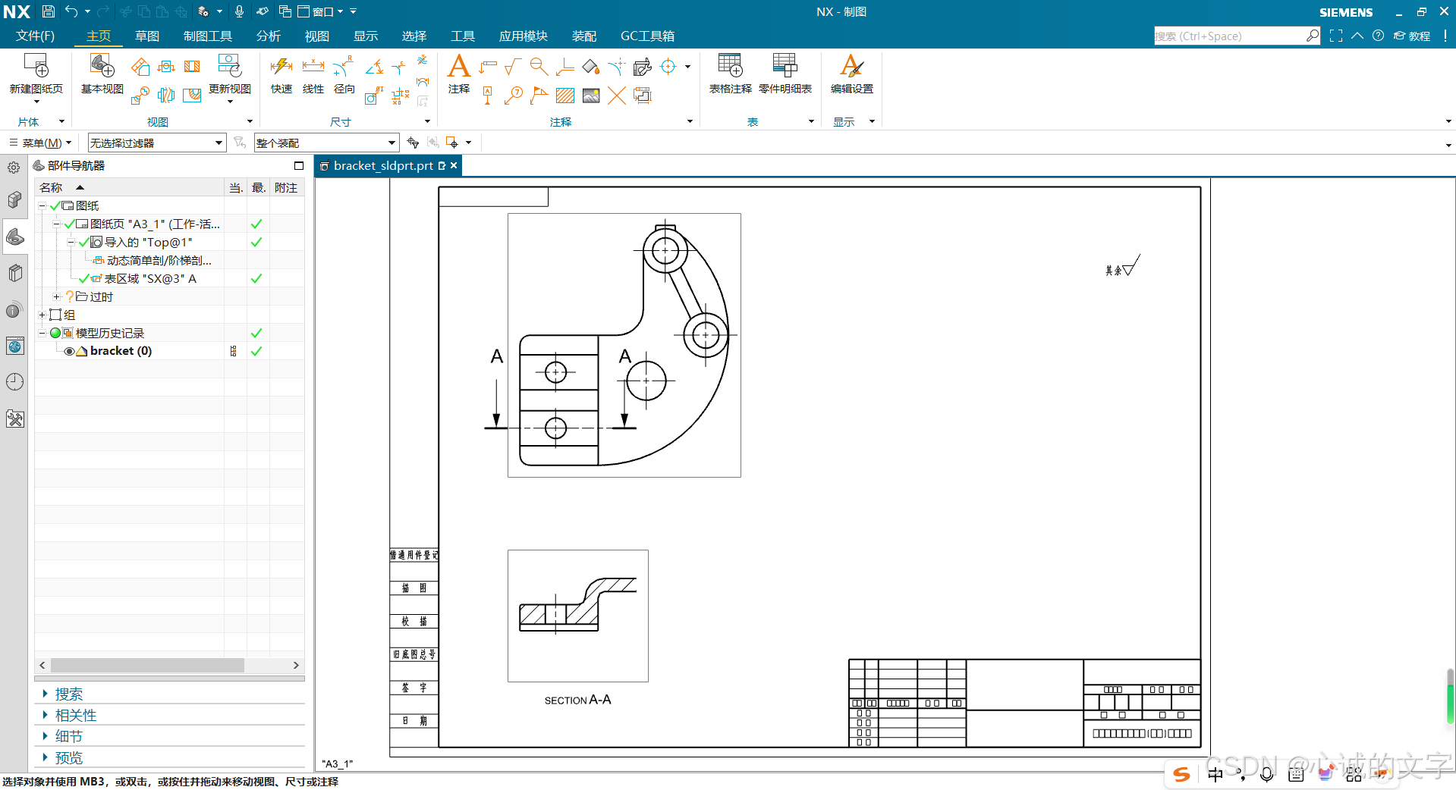Select the SECTION A-A view label
This screenshot has height=790, width=1456.
point(577,700)
